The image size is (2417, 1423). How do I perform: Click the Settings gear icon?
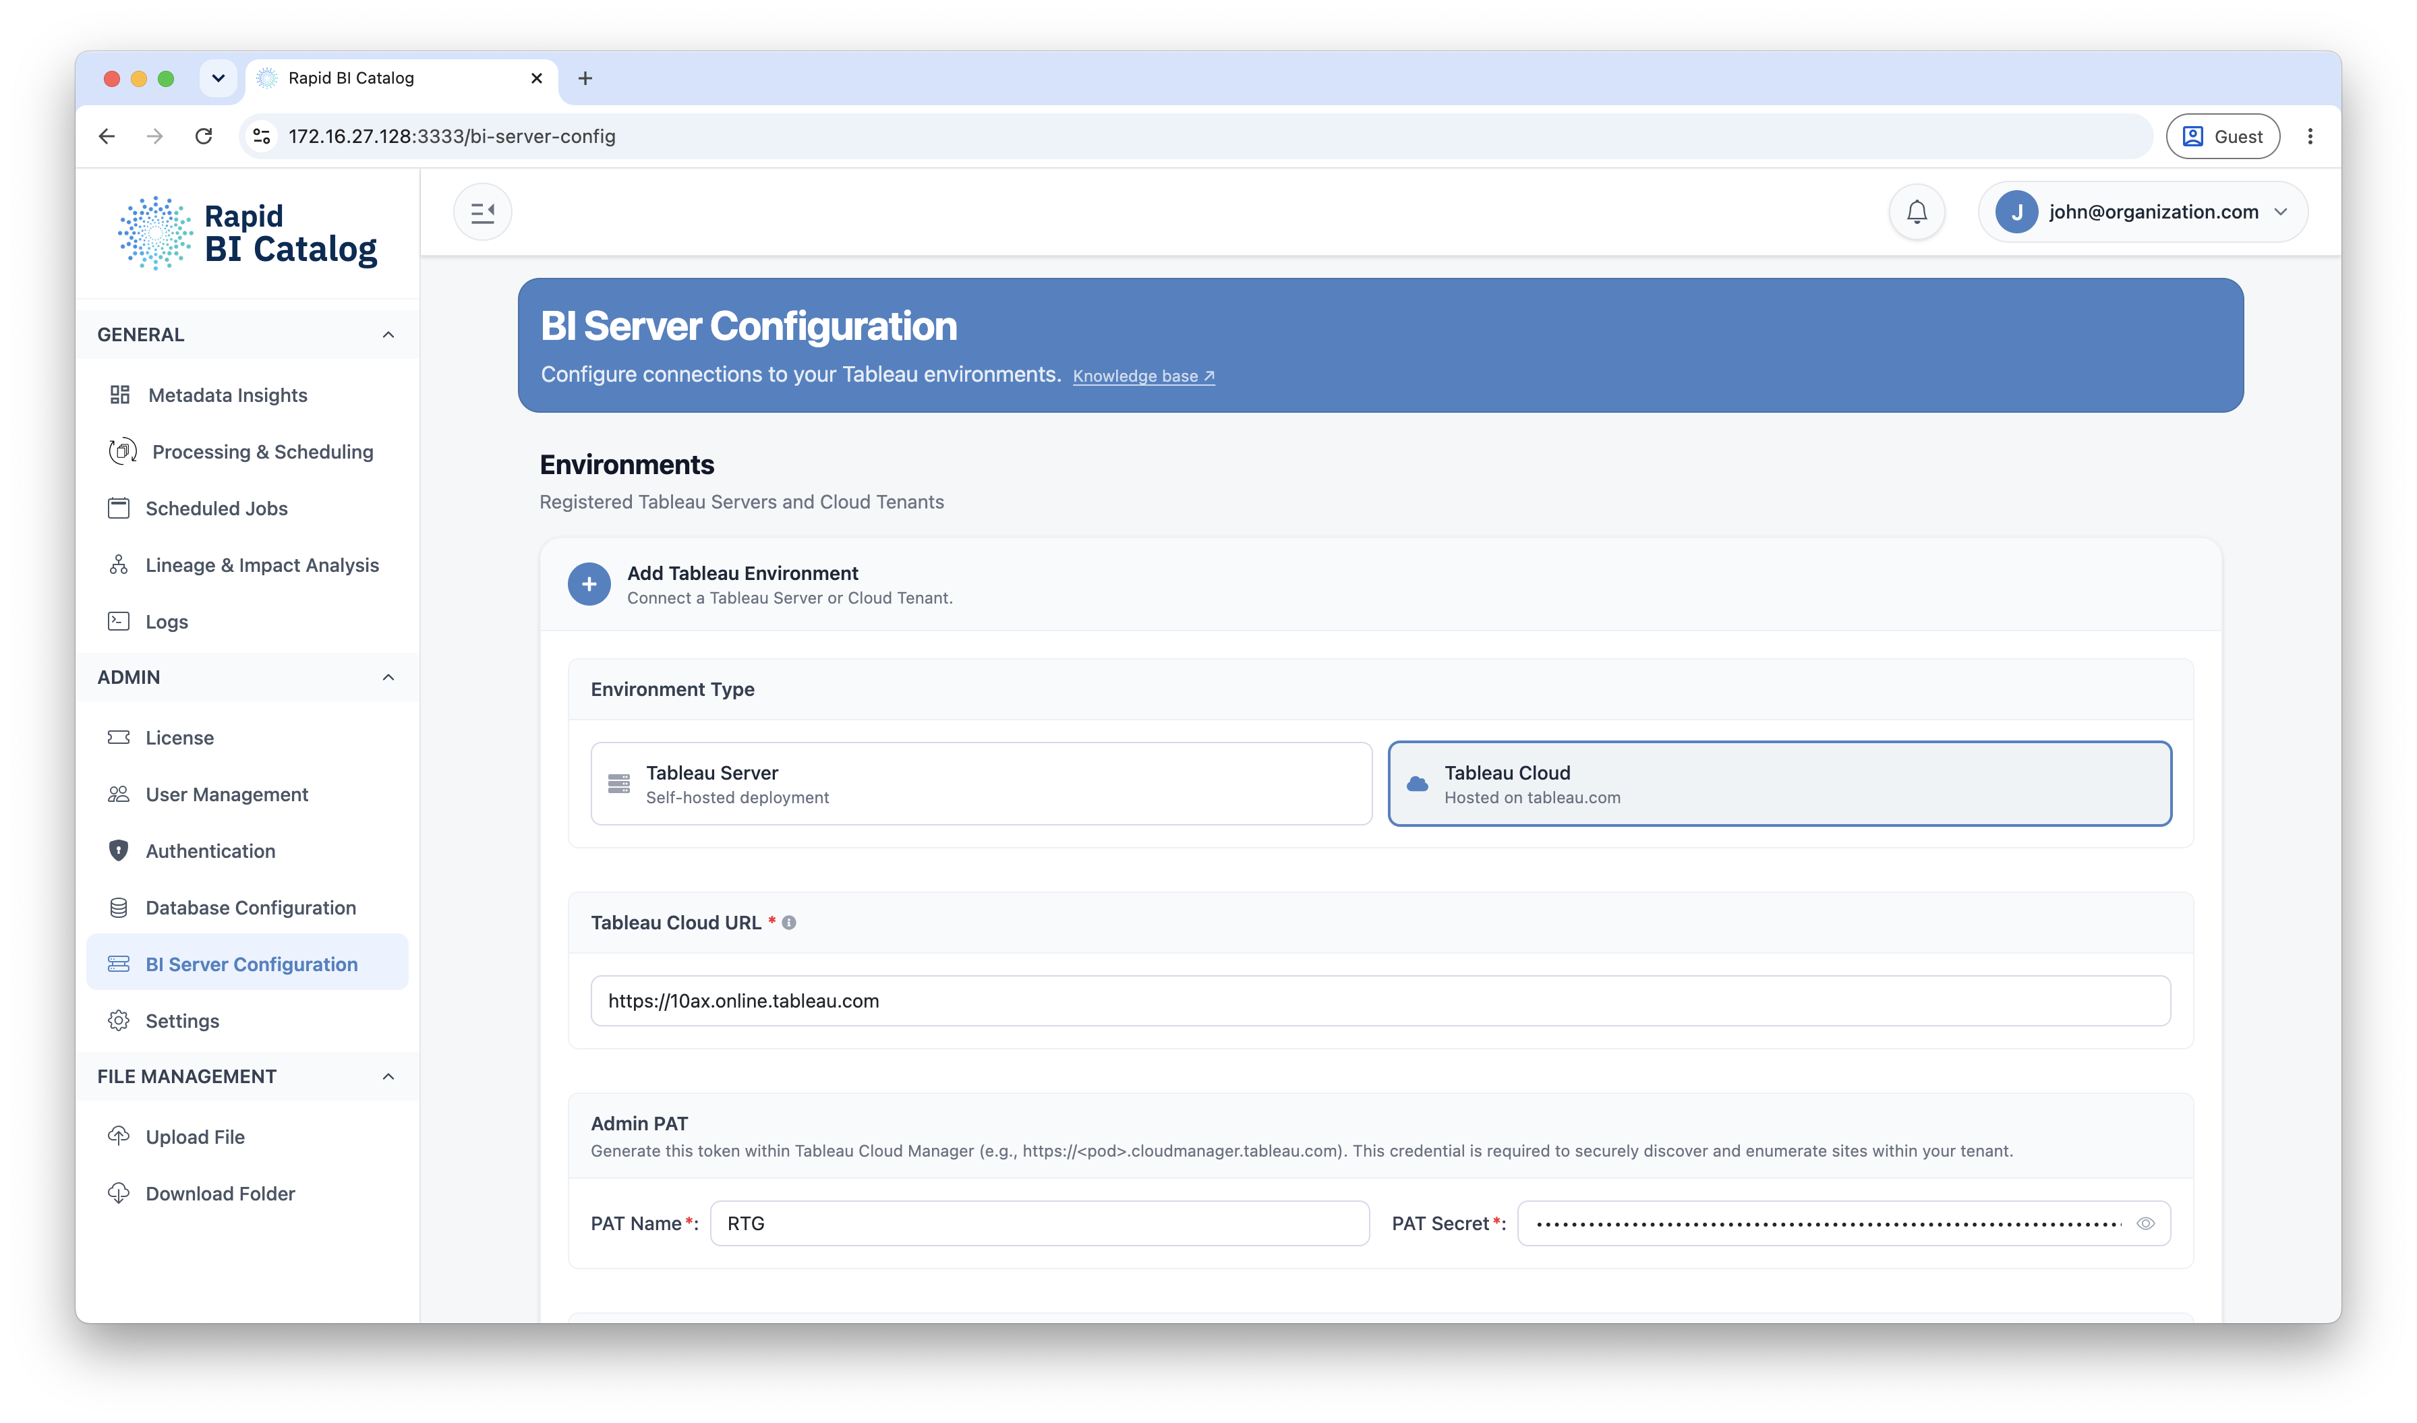tap(119, 1020)
